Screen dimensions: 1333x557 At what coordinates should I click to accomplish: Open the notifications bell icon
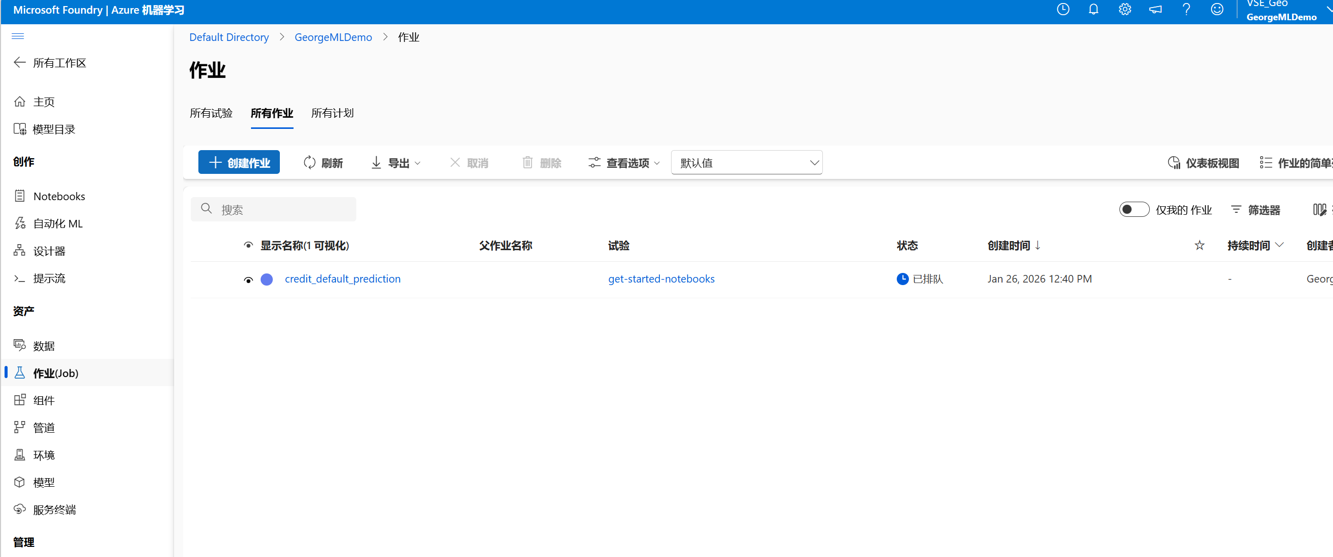(x=1094, y=10)
